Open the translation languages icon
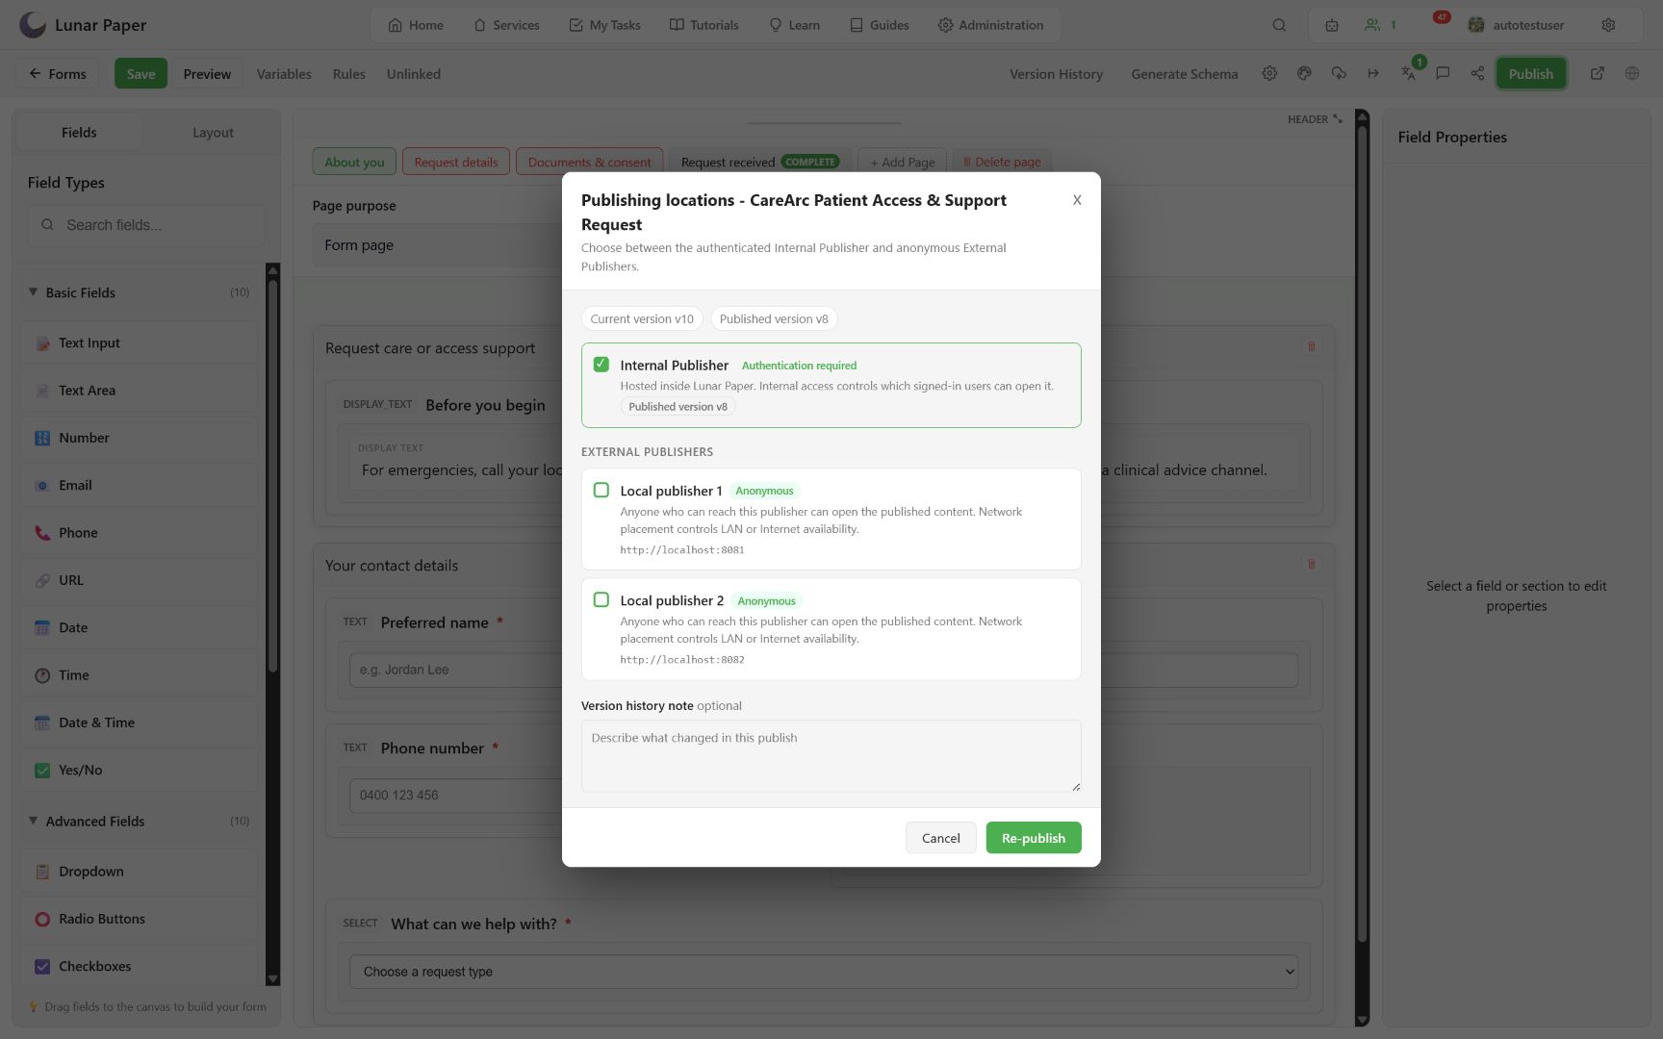This screenshot has height=1039, width=1663. pyautogui.click(x=1408, y=73)
